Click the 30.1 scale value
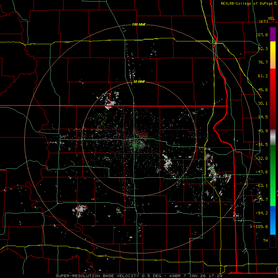Viewport: 278px width, 278px height. coord(263,103)
